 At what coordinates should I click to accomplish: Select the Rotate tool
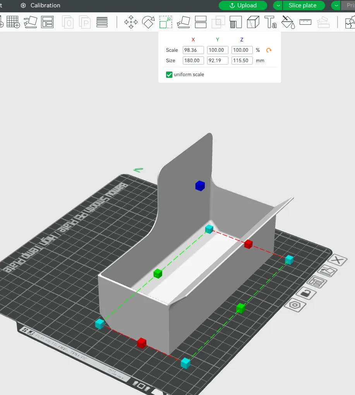(x=148, y=22)
